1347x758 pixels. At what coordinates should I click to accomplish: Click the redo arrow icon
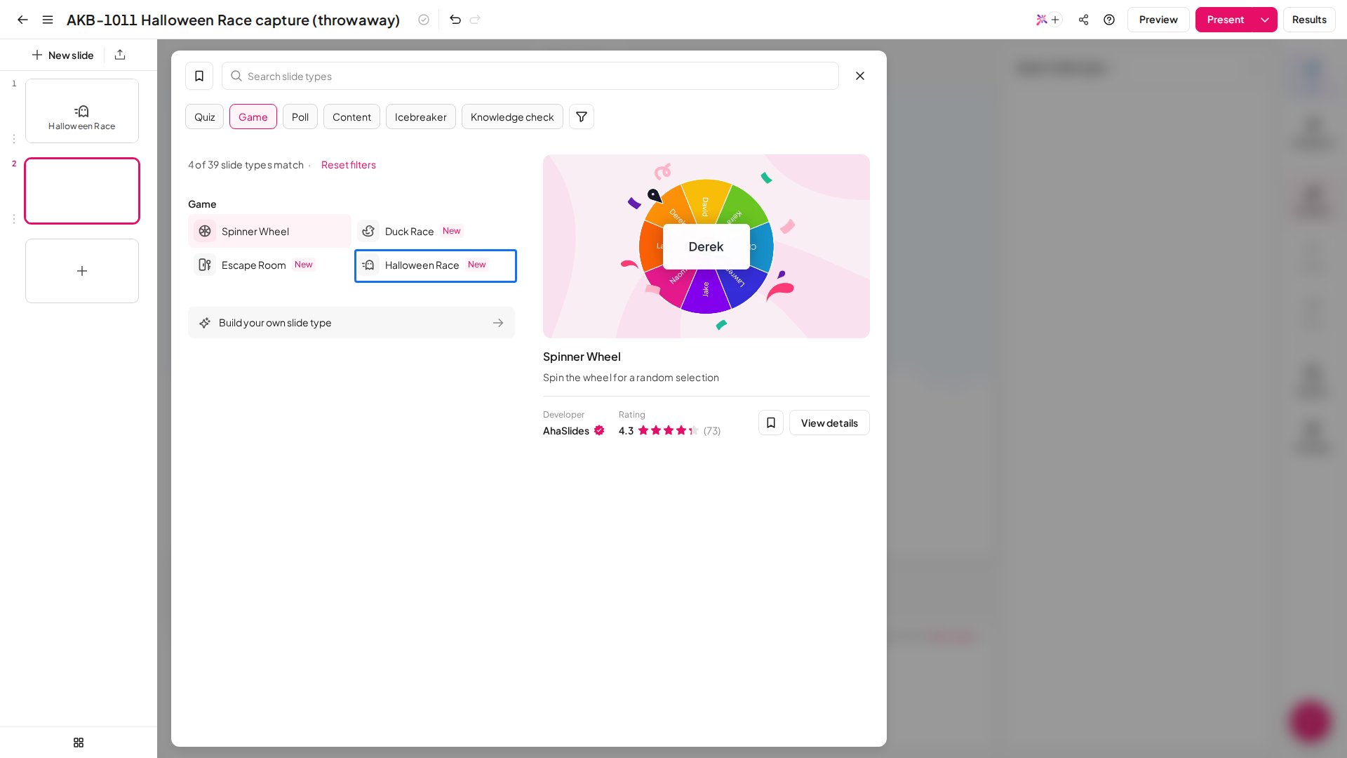(475, 20)
